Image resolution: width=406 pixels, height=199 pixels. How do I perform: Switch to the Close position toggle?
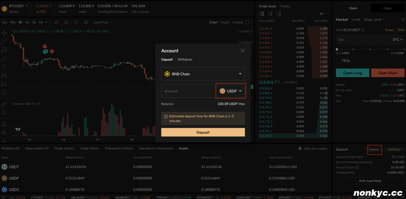coord(387,8)
